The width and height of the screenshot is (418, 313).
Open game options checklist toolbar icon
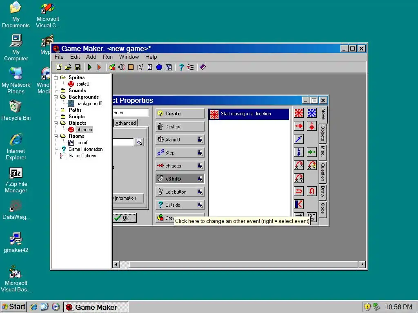[x=191, y=67]
